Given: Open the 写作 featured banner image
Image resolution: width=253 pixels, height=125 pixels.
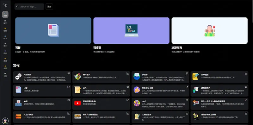Looking at the screenshot, I should coord(53,30).
